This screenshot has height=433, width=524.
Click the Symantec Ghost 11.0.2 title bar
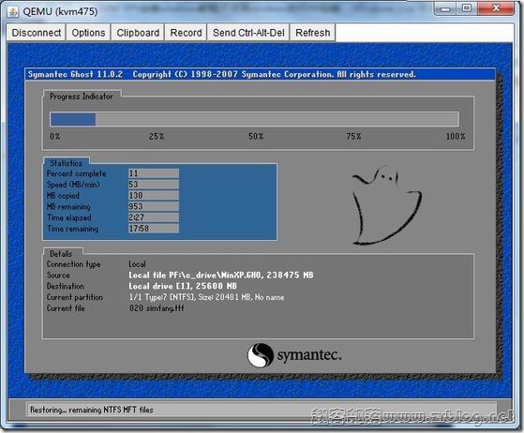click(260, 74)
